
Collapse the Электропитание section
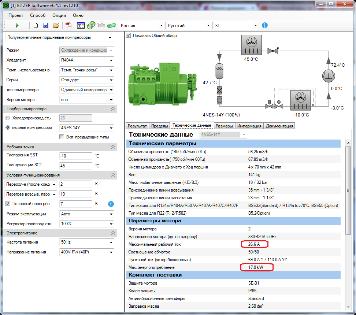[113, 233]
